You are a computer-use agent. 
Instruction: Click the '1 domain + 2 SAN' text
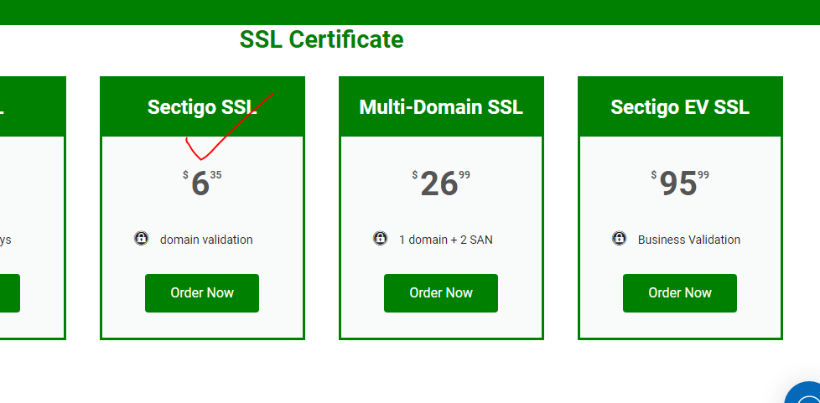point(445,240)
